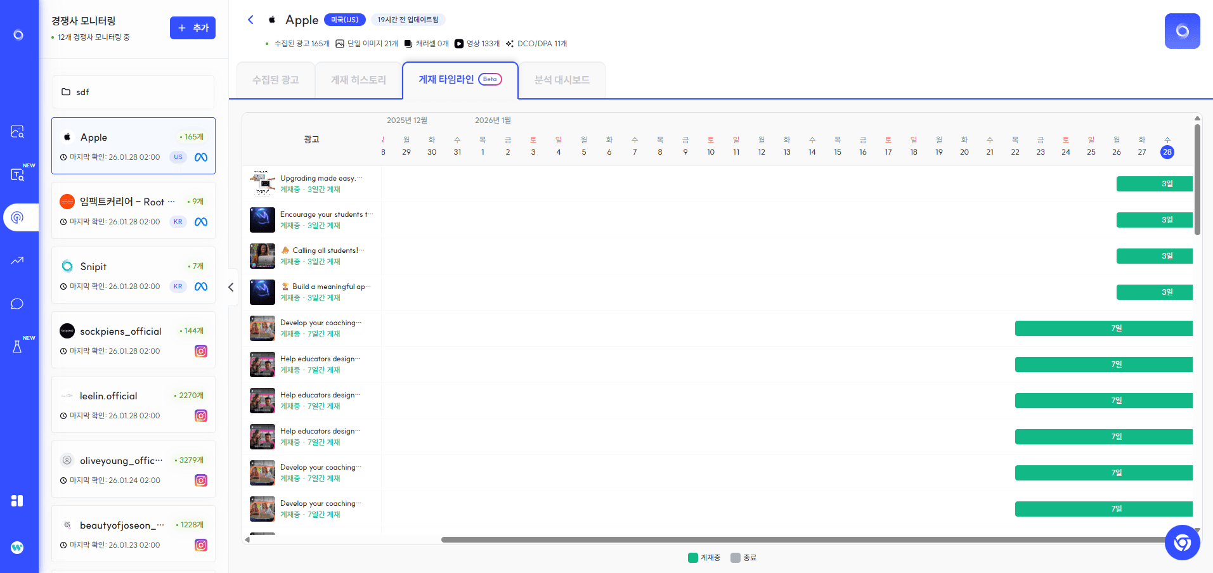
Task: Collapse the competitor list panel chevron
Action: (231, 287)
